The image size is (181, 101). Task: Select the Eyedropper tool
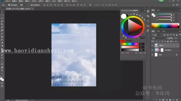[2, 27]
